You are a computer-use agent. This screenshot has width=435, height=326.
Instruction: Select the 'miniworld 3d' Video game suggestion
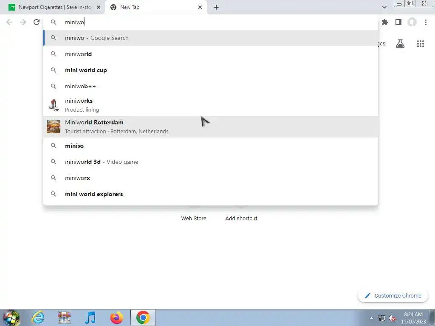211,162
